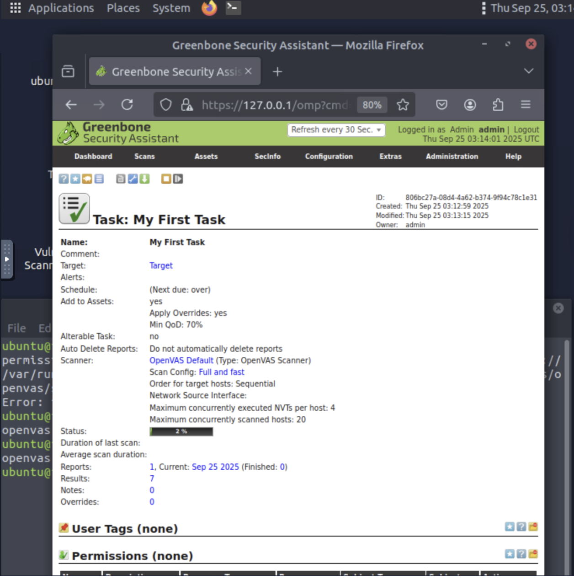This screenshot has width=574, height=579.
Task: Open the Full and fast scan config link
Action: tap(222, 372)
